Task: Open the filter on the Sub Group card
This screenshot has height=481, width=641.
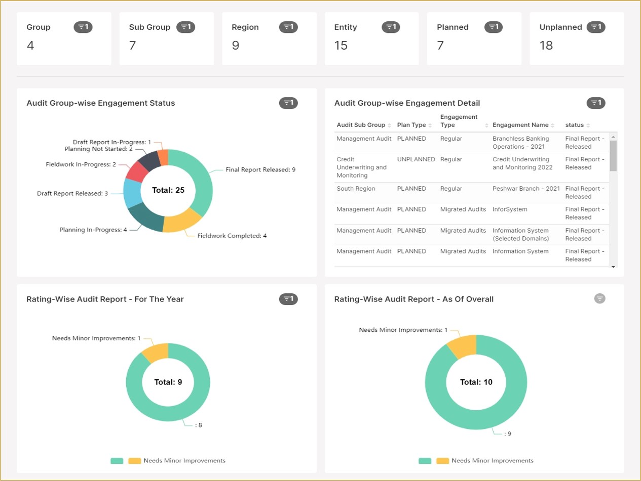Action: (186, 27)
